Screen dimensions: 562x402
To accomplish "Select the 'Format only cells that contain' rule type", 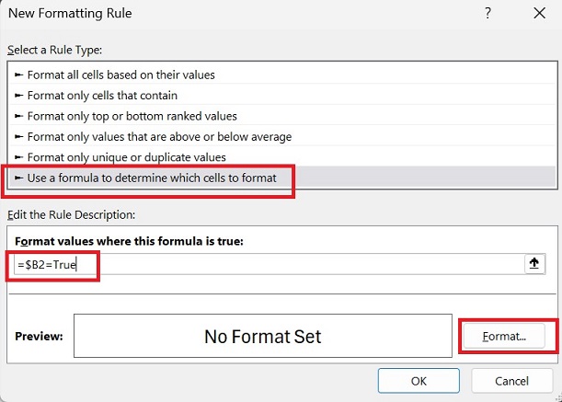I will (102, 95).
